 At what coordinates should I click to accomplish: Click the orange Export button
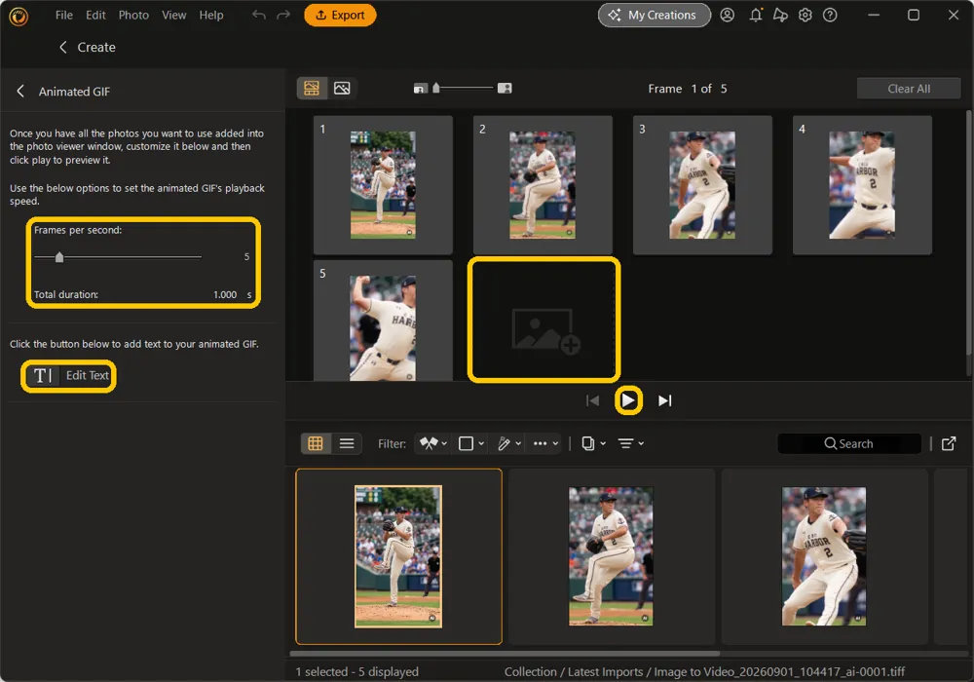340,15
